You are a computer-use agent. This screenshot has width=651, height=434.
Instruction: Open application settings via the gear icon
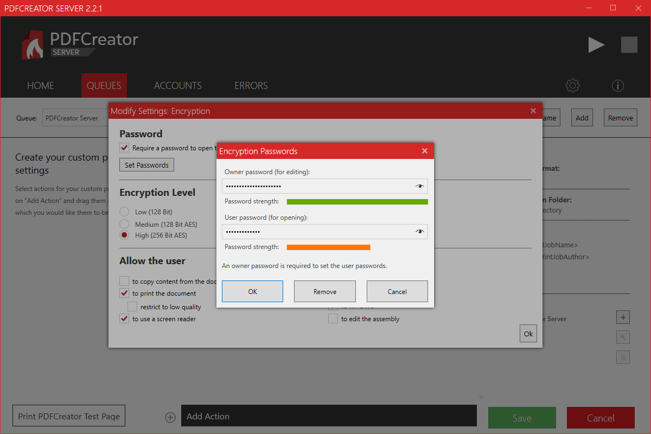point(572,86)
